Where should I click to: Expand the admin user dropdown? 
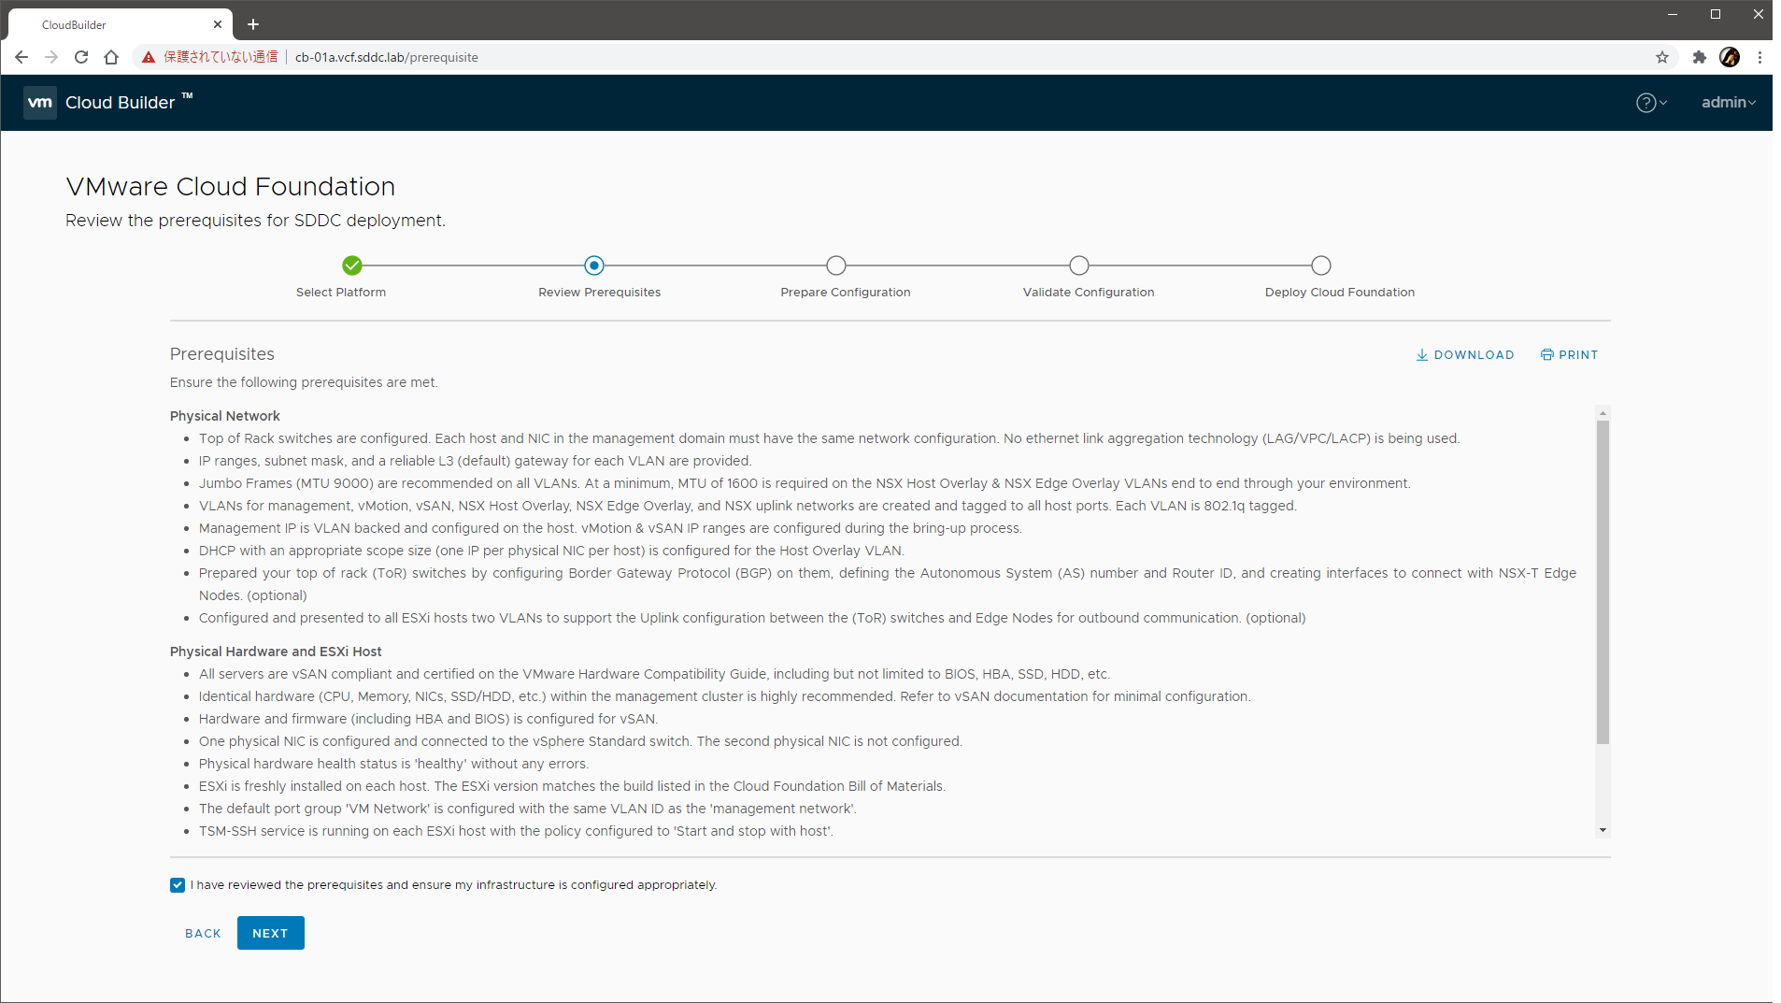tap(1728, 103)
